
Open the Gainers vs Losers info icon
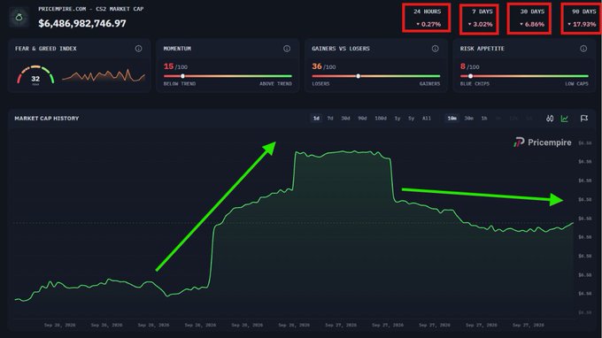[435, 49]
